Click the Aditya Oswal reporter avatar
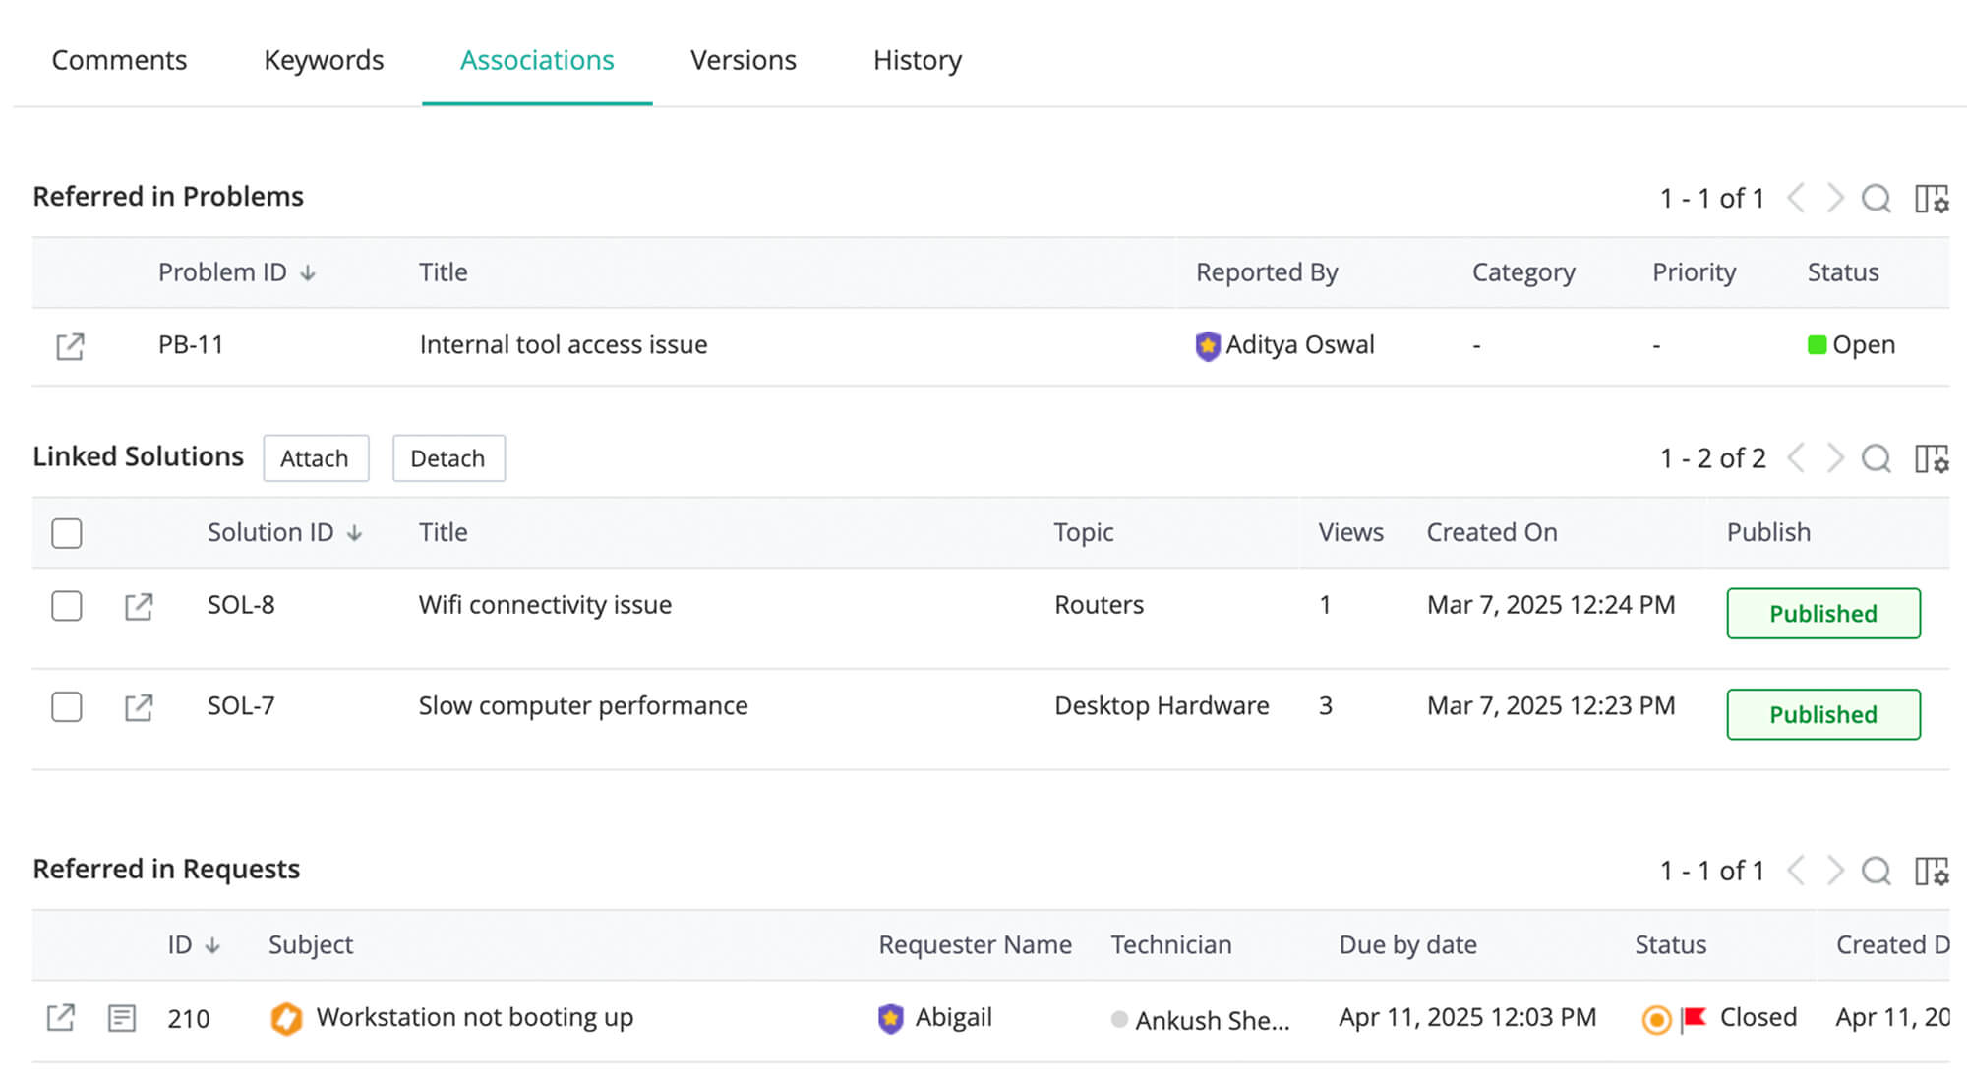1967x1086 pixels. point(1207,345)
